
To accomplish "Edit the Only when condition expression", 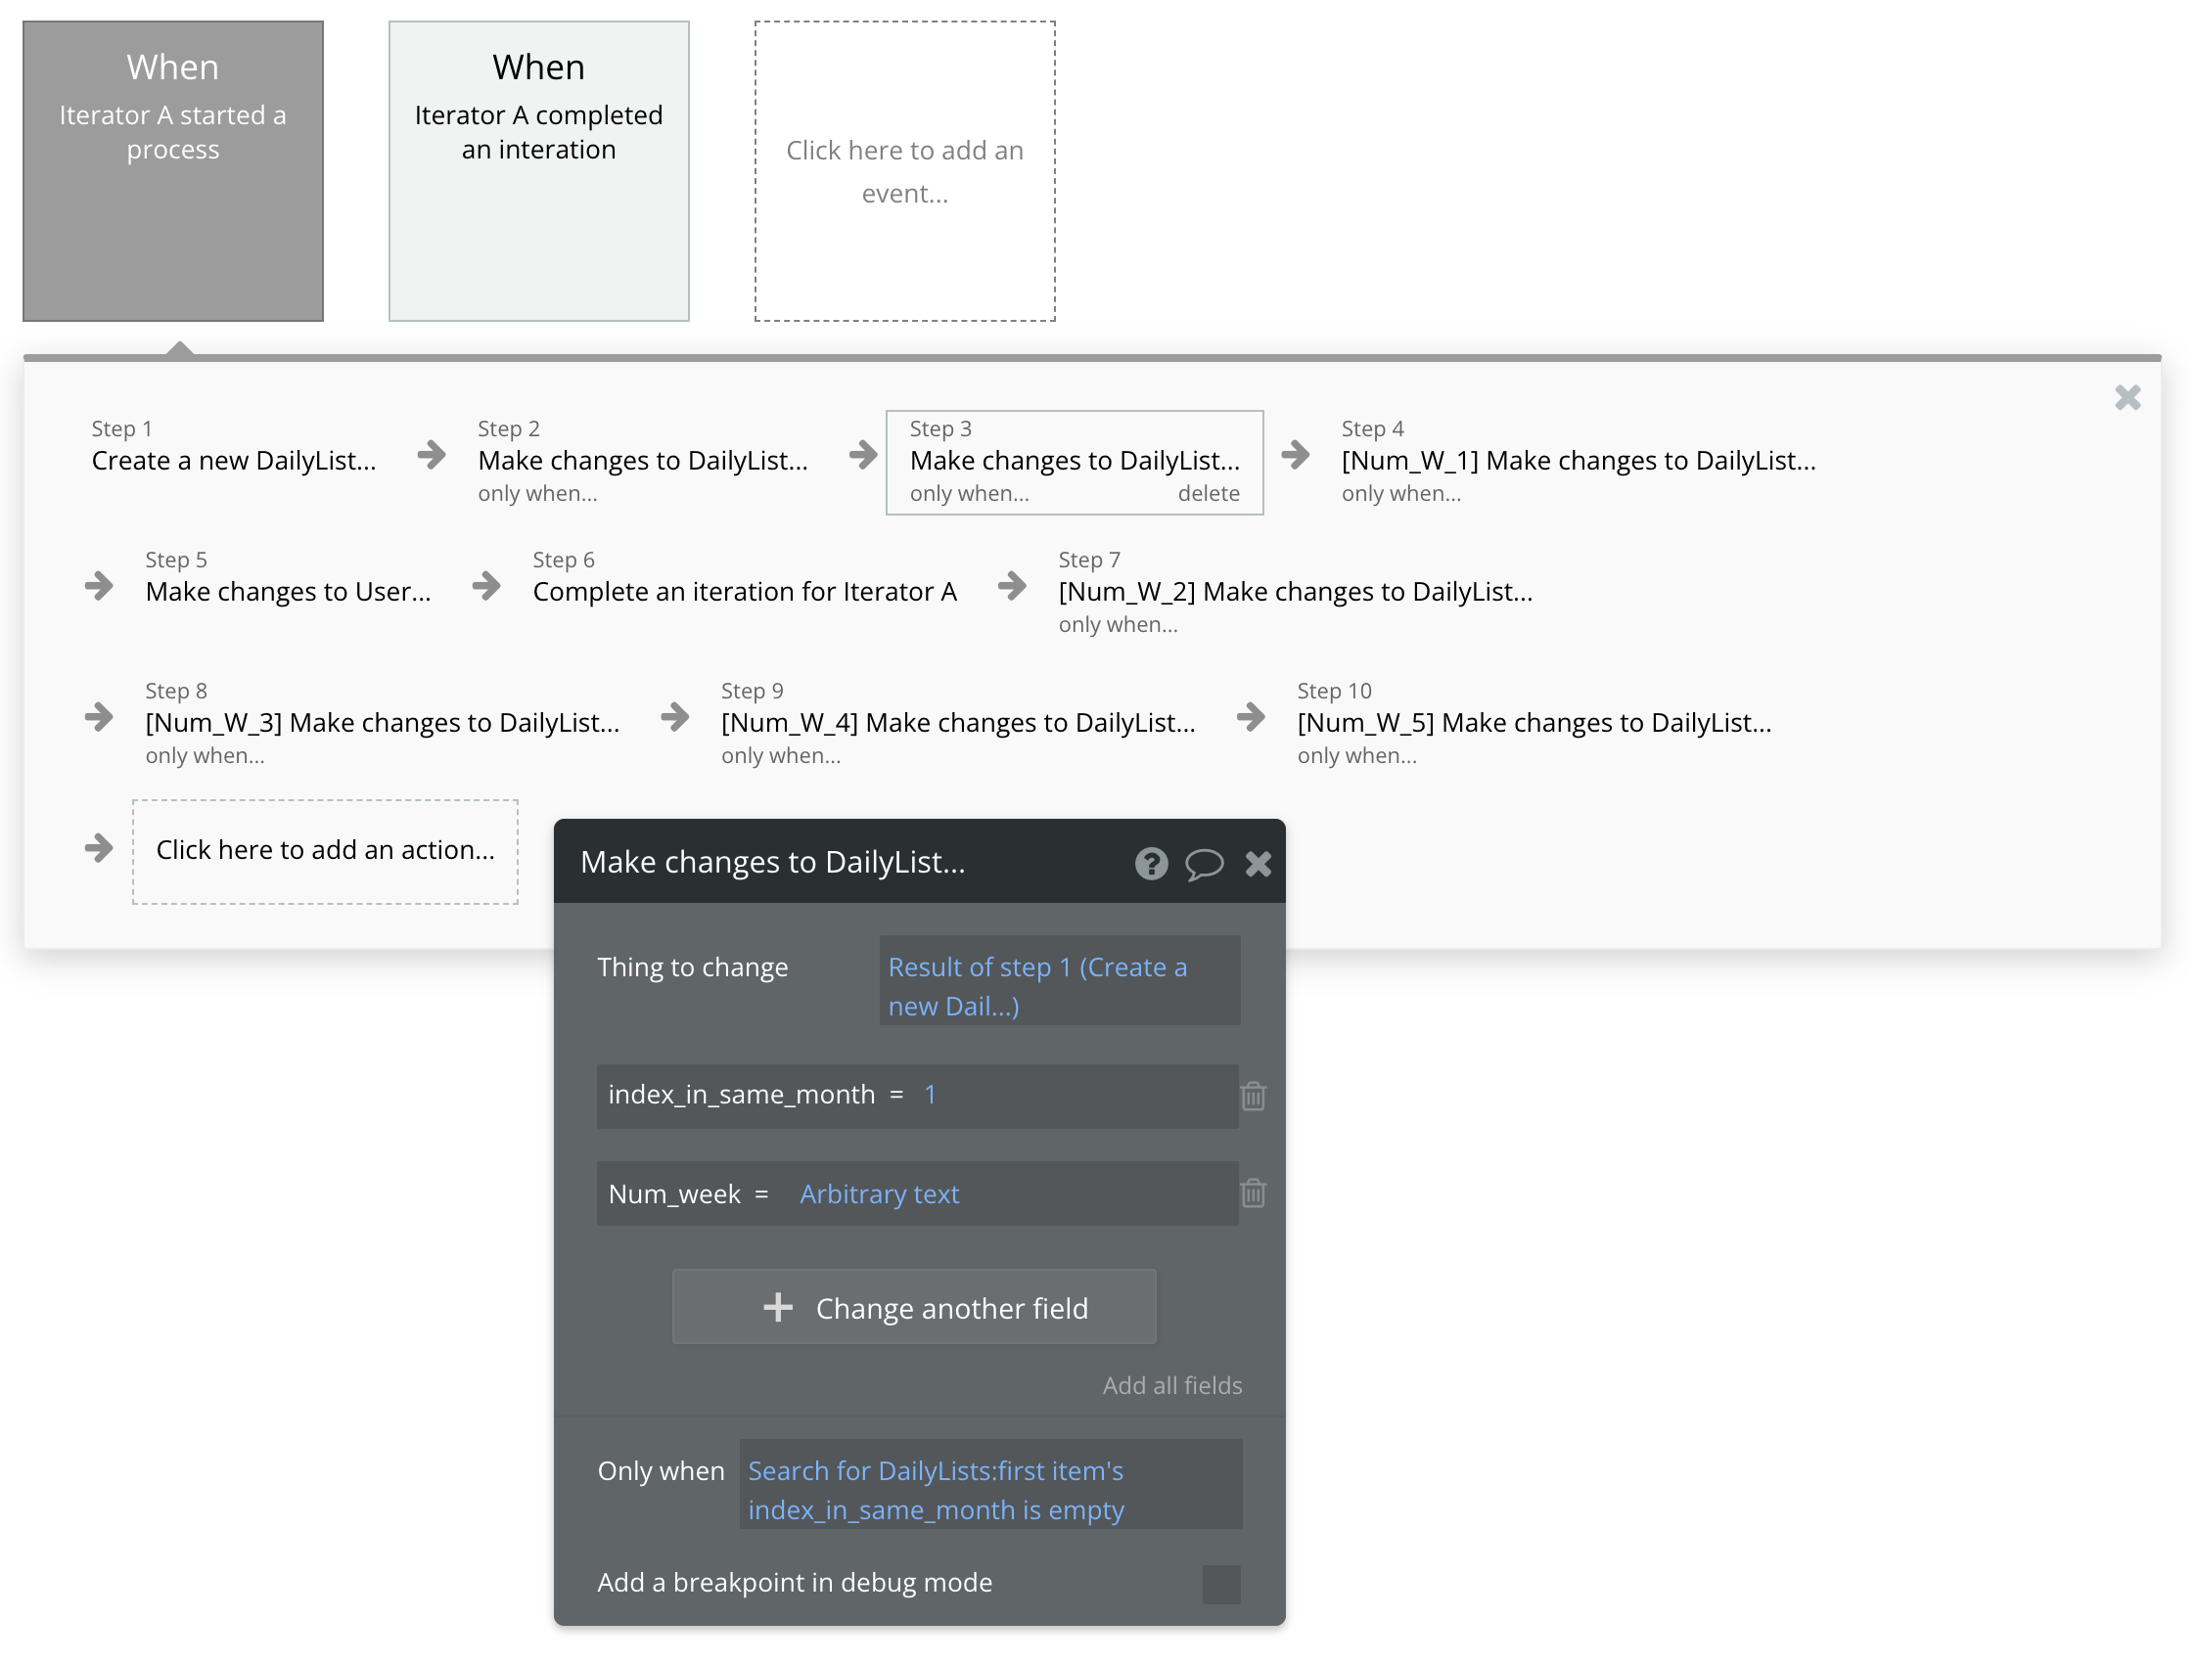I will pos(989,1489).
